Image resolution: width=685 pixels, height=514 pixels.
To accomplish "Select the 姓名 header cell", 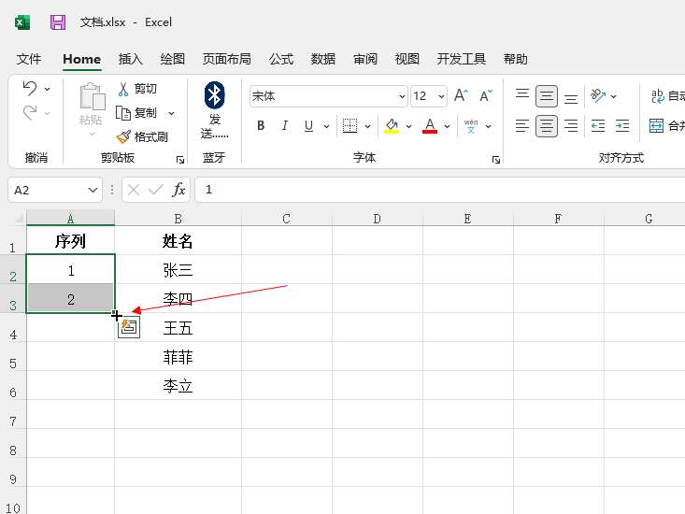I will point(178,240).
